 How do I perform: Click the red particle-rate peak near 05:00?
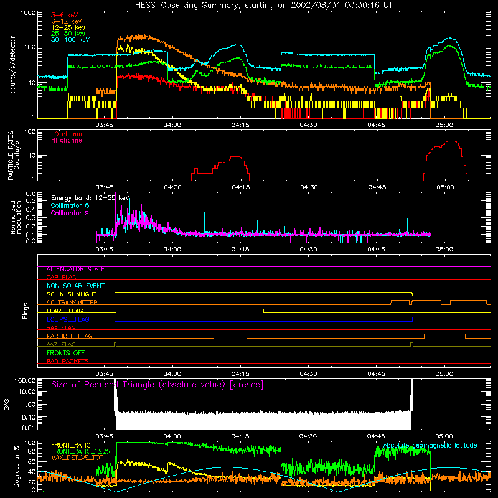pyautogui.click(x=452, y=141)
